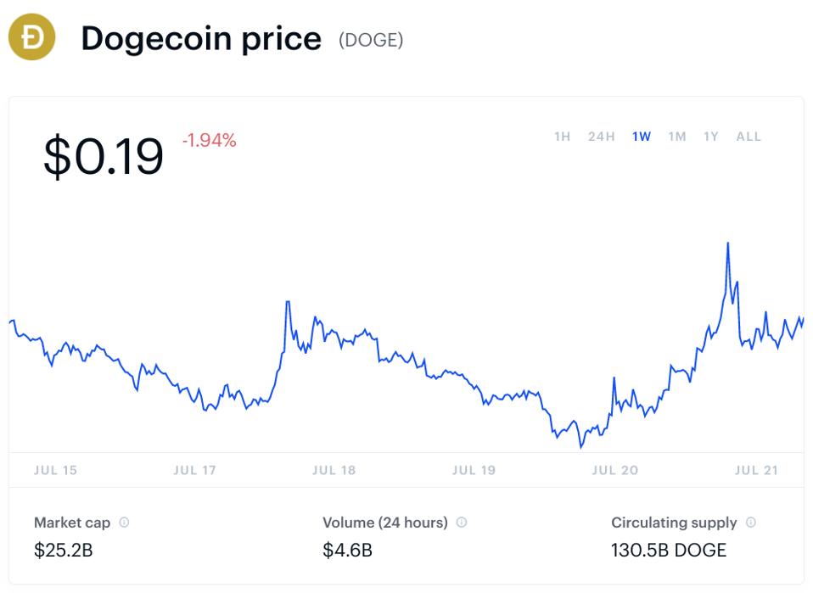
Task: Show the 1Y price chart
Action: coord(711,137)
